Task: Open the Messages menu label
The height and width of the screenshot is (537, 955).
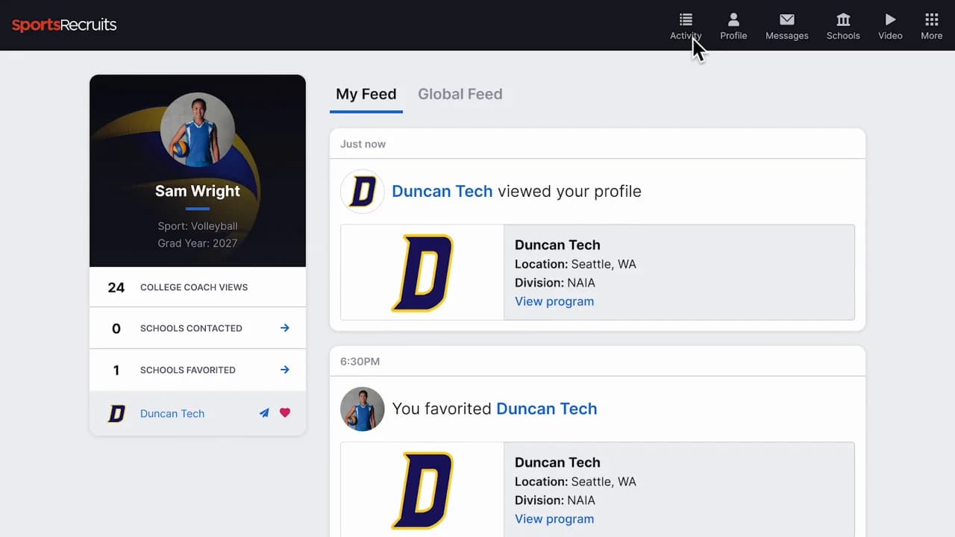Action: tap(787, 36)
